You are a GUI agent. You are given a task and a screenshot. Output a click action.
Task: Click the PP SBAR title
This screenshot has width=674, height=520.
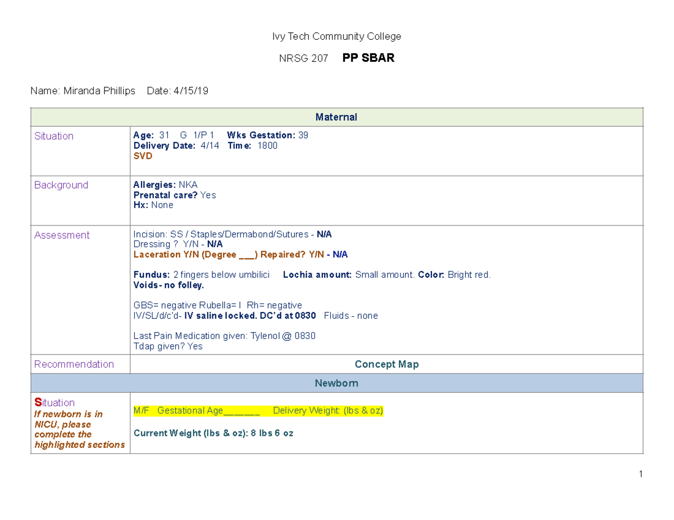pyautogui.click(x=368, y=57)
